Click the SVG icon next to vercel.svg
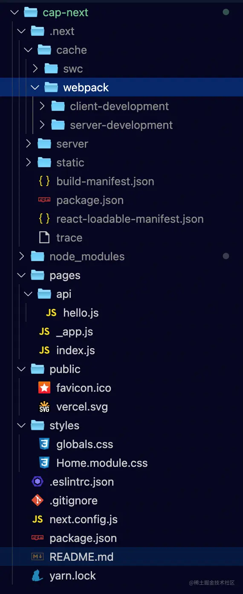The width and height of the screenshot is (243, 594). (44, 407)
